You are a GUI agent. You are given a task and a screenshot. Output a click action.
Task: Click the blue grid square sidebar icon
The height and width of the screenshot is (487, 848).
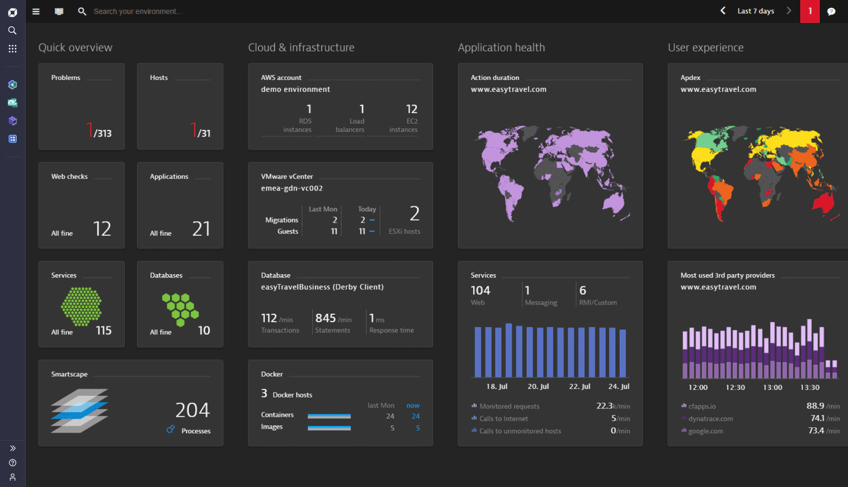tap(13, 139)
